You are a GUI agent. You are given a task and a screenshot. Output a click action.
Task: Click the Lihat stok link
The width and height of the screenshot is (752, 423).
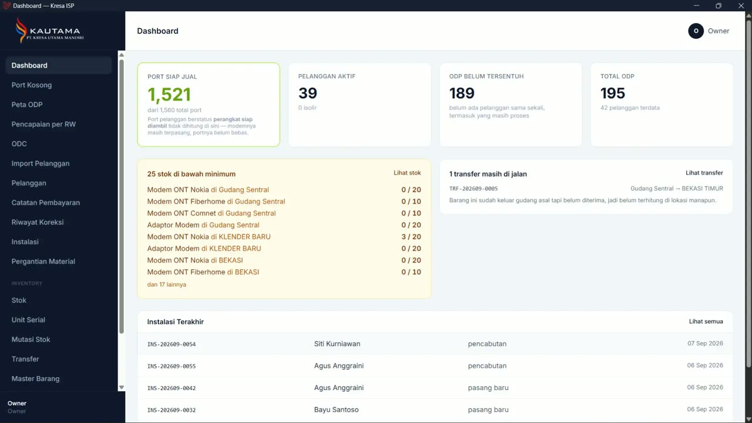(407, 173)
